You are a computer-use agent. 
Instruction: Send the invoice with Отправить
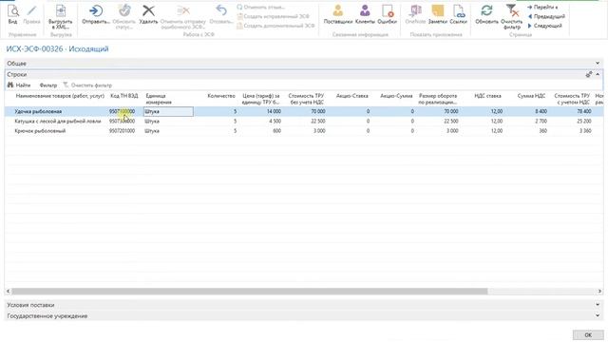[x=96, y=14]
